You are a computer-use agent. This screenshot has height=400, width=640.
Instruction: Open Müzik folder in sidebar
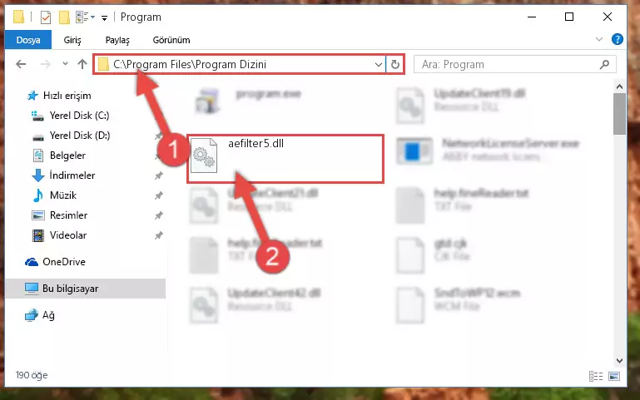[x=54, y=195]
